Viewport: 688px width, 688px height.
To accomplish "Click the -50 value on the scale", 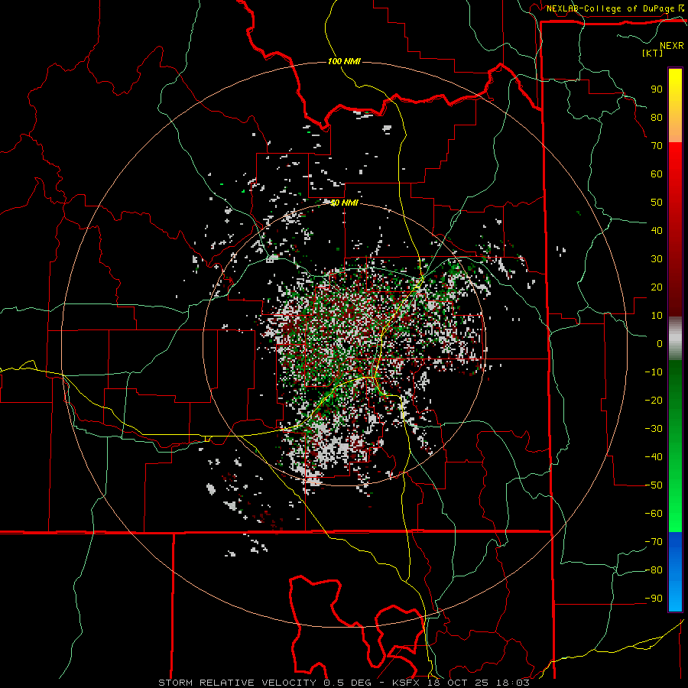I will click(x=654, y=485).
